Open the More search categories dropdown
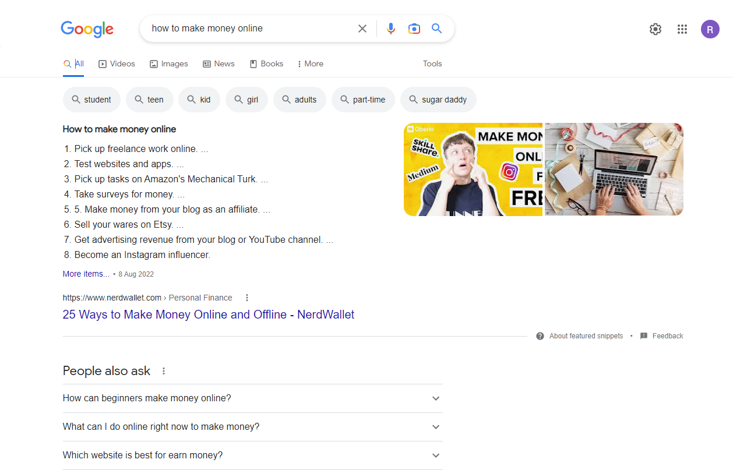The width and height of the screenshot is (733, 470). point(310,64)
